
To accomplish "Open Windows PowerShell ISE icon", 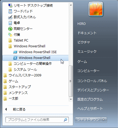I will pos(15,52).
